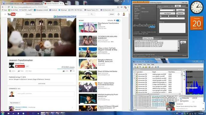The image size is (206, 115).
Task: Click the Proxifier connection list vertical scrollbar
Action: pyautogui.click(x=182, y=82)
